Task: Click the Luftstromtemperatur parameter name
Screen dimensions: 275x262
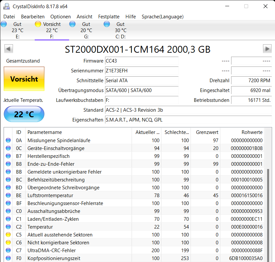Action: [50, 195]
